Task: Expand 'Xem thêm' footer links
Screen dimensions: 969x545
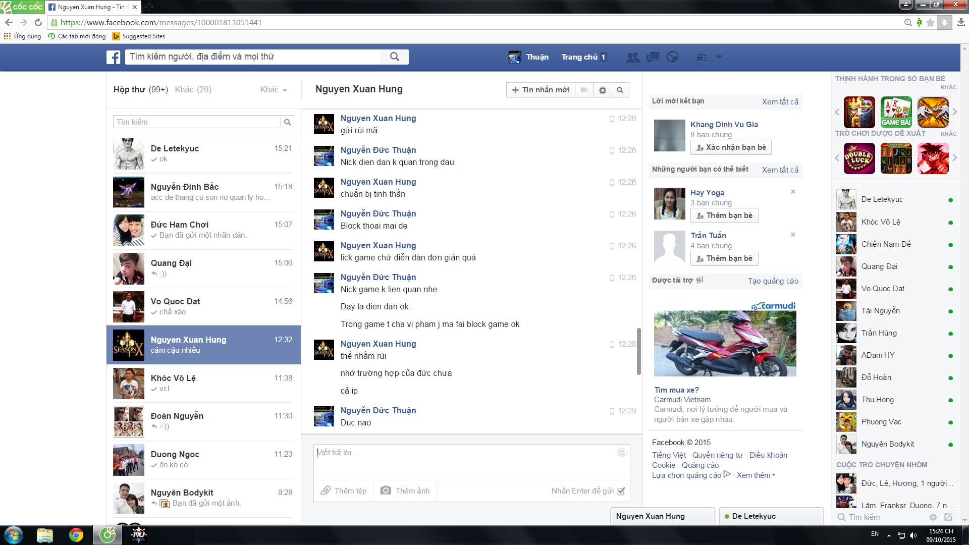Action: coord(756,475)
